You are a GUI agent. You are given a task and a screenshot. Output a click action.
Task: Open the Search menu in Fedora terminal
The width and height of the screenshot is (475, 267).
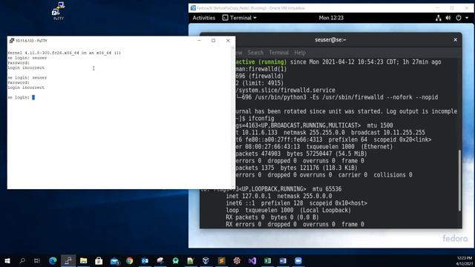pos(255,53)
